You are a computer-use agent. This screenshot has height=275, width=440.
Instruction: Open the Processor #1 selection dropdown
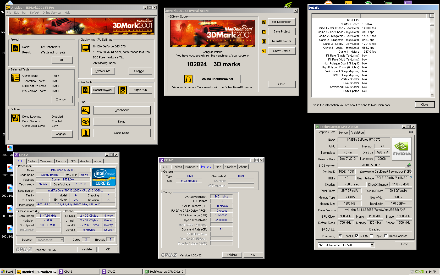(62, 240)
